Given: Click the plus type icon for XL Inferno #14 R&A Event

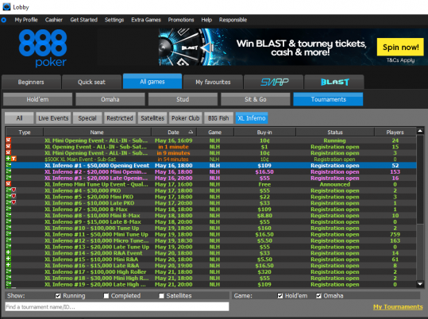Looking at the screenshot, I should pos(9,252).
